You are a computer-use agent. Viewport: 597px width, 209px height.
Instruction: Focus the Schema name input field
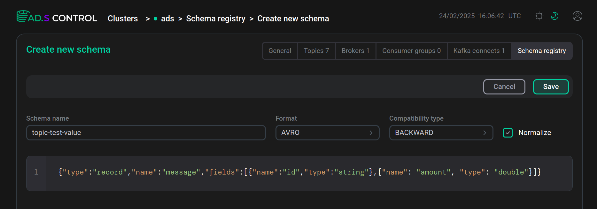coord(146,133)
